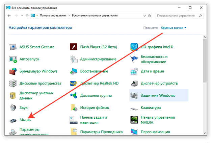Refresh the control panel view
The height and width of the screenshot is (143, 212).
pos(150,16)
